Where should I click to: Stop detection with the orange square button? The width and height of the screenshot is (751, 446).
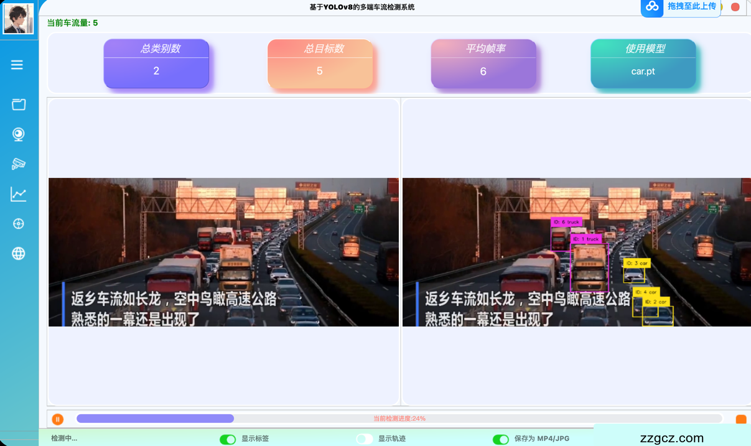(x=740, y=420)
